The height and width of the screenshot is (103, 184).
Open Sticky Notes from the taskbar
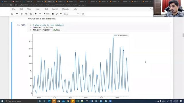pyautogui.click(x=73, y=101)
